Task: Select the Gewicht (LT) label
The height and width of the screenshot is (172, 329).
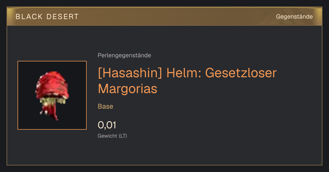Action: coord(112,136)
